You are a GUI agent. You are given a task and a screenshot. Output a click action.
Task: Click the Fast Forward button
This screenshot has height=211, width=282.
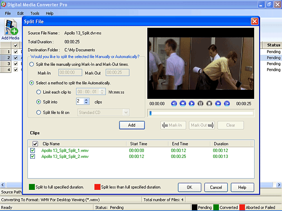[x=218, y=104]
